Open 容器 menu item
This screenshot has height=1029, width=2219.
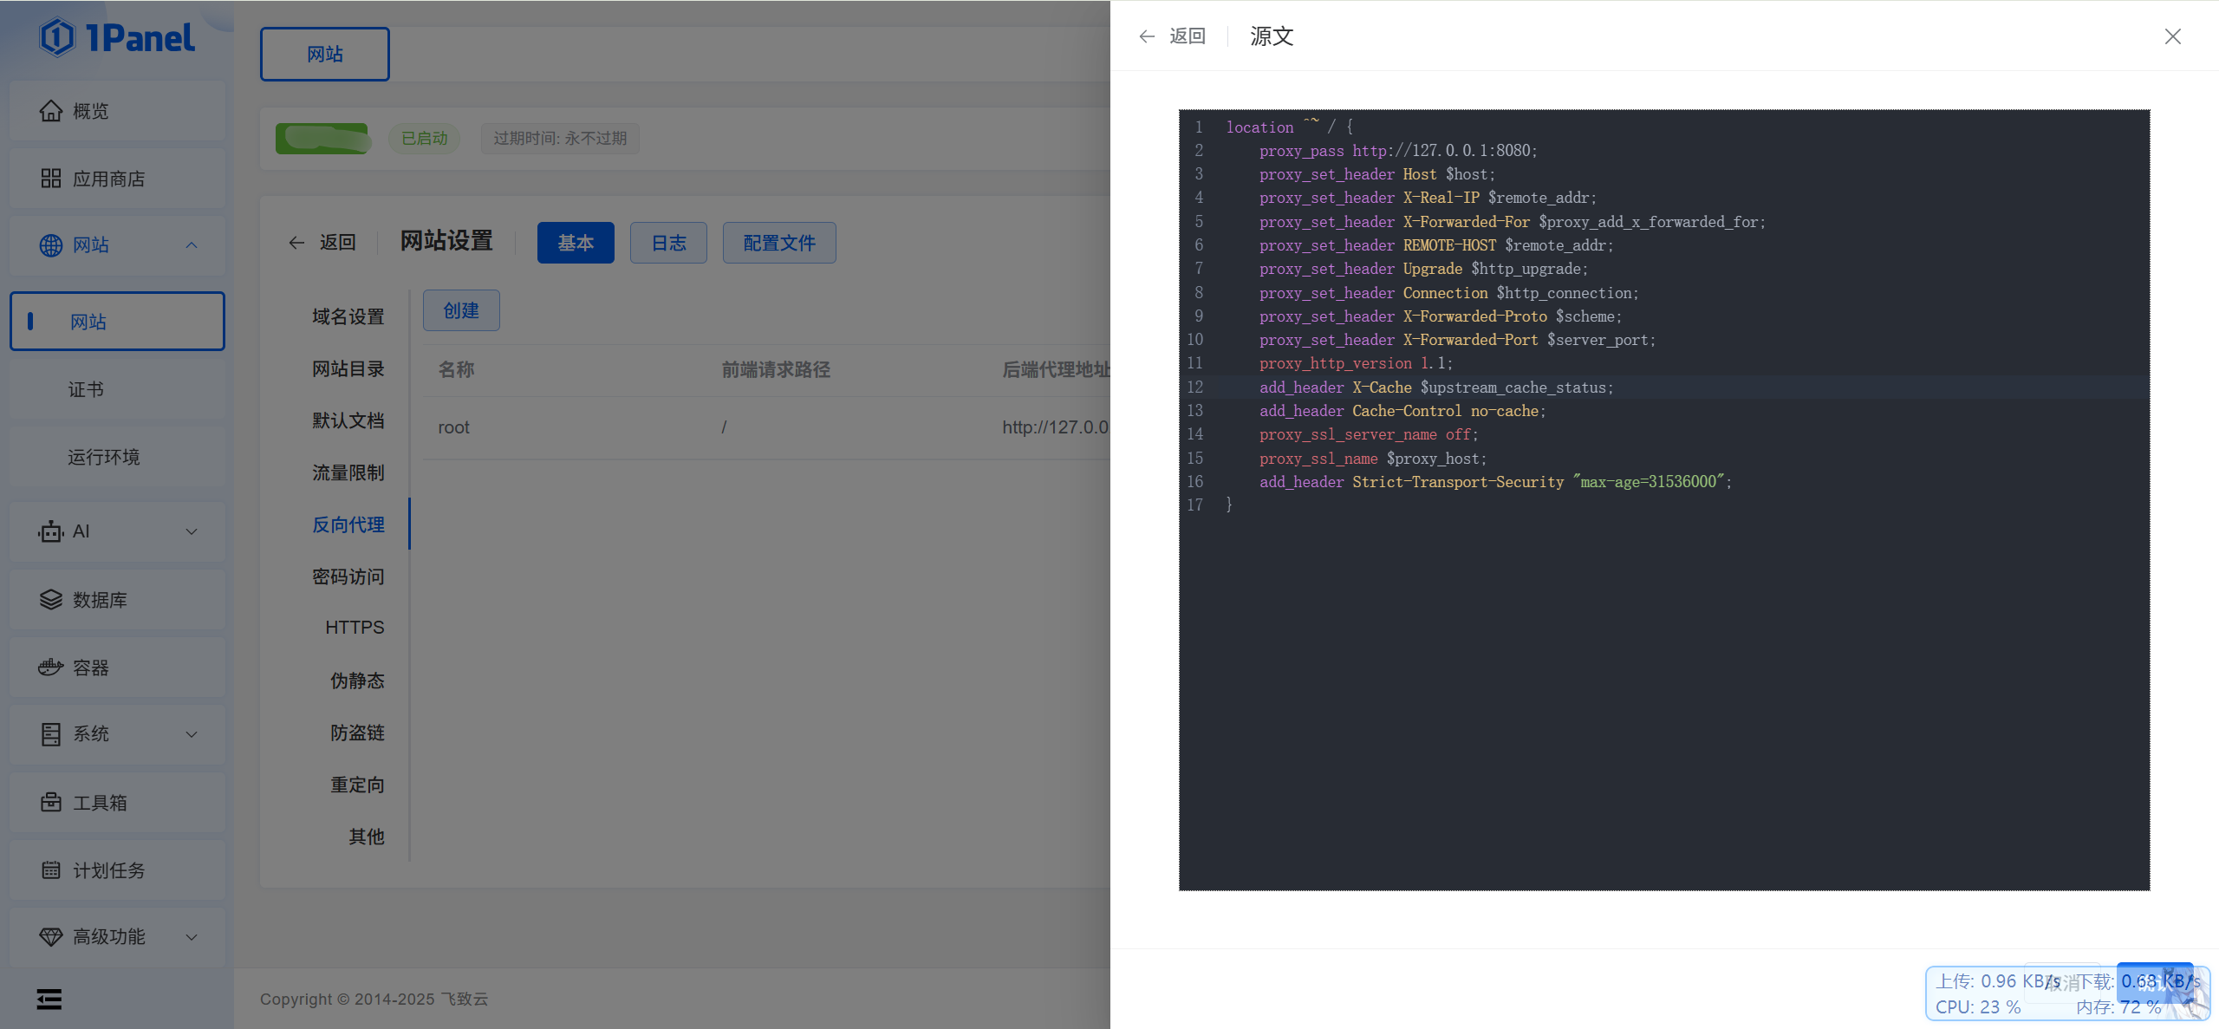click(117, 668)
